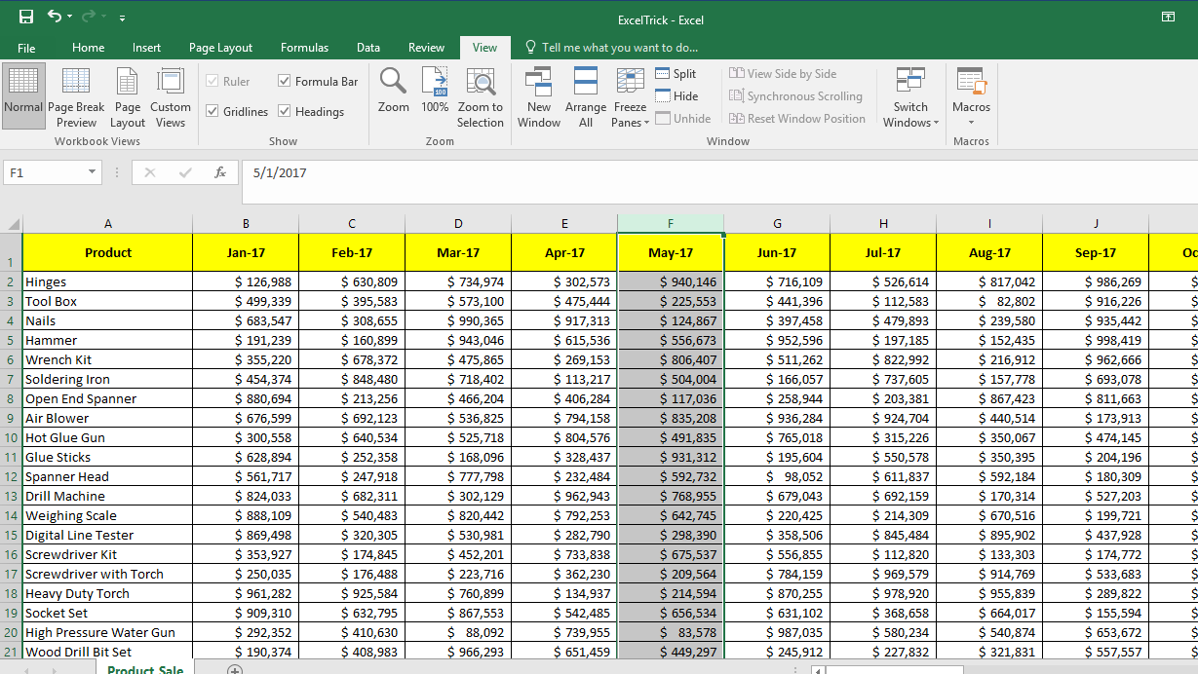
Task: Click the Split window button
Action: (x=676, y=74)
